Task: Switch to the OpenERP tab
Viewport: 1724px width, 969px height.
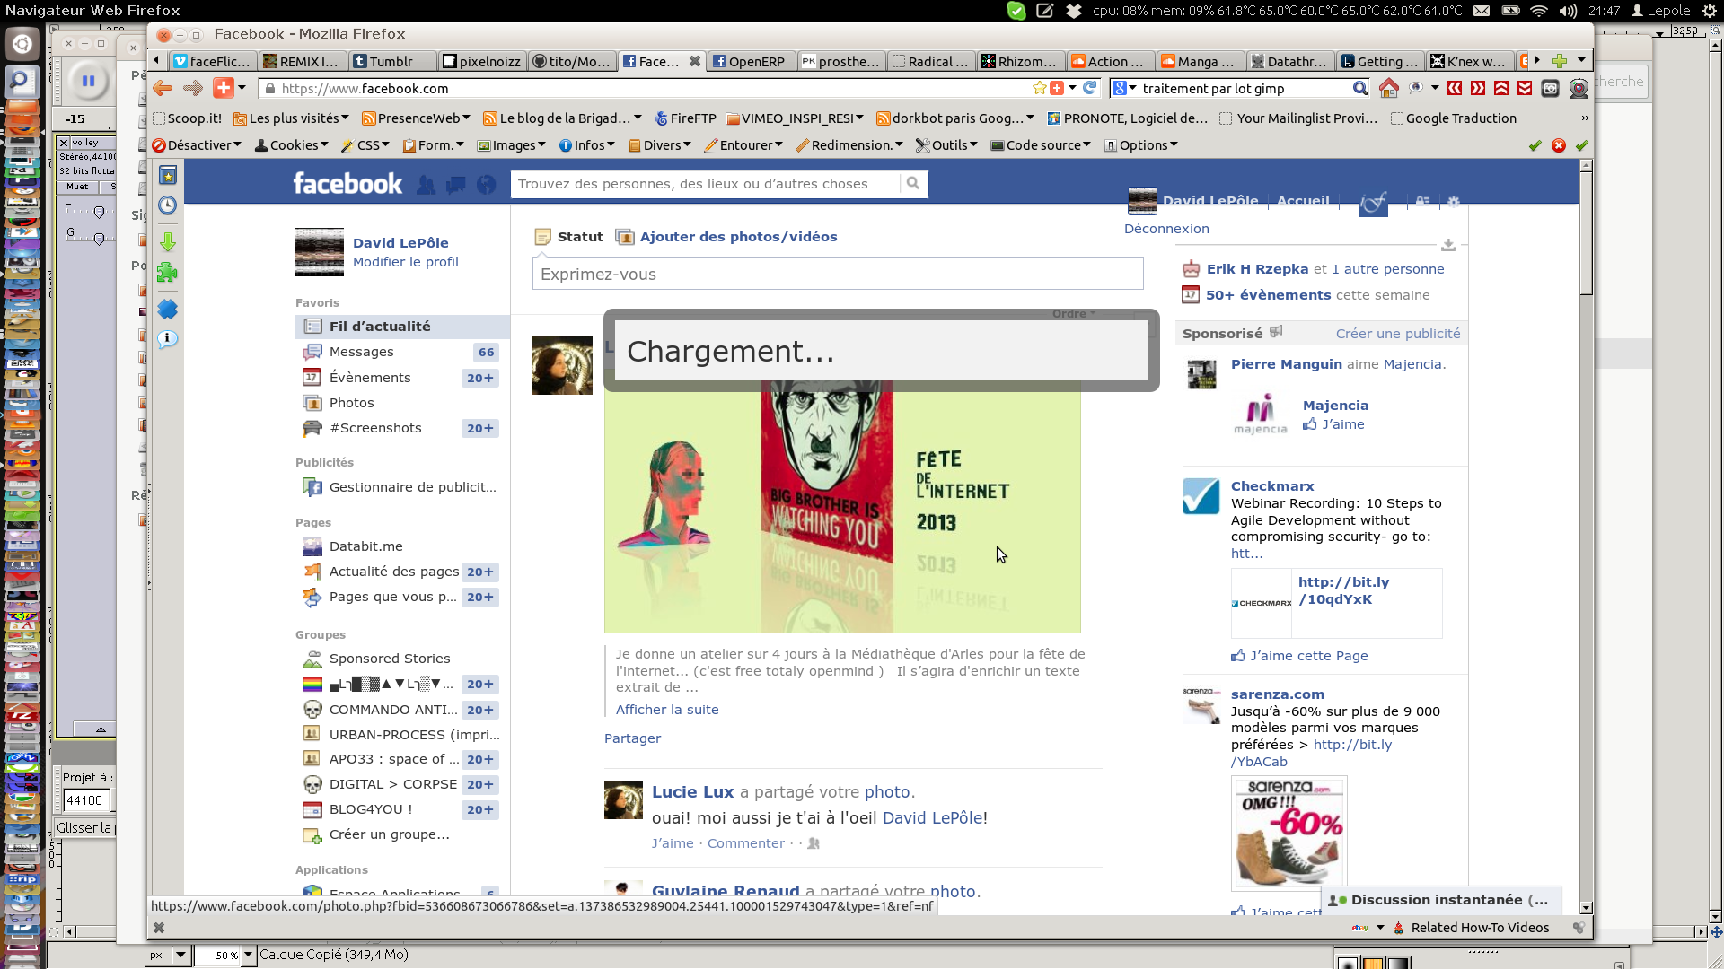Action: tap(748, 61)
